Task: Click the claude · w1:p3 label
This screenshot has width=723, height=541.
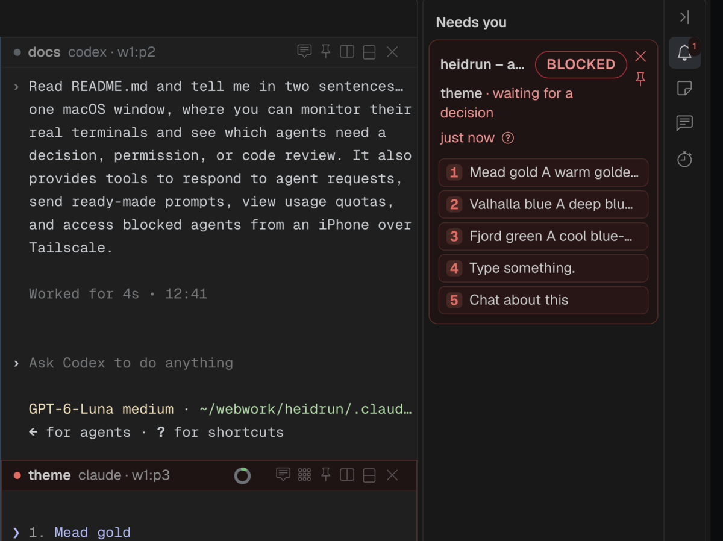Action: 124,475
